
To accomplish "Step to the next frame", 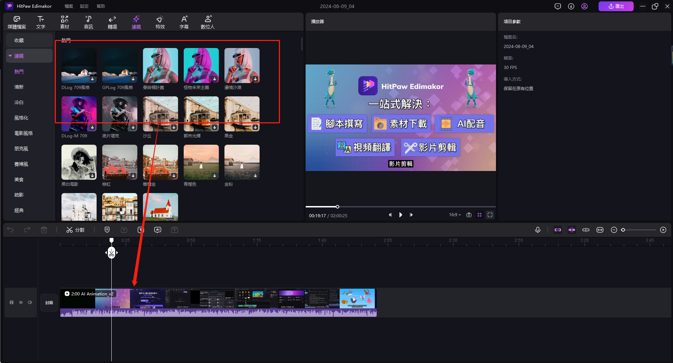I will click(411, 215).
